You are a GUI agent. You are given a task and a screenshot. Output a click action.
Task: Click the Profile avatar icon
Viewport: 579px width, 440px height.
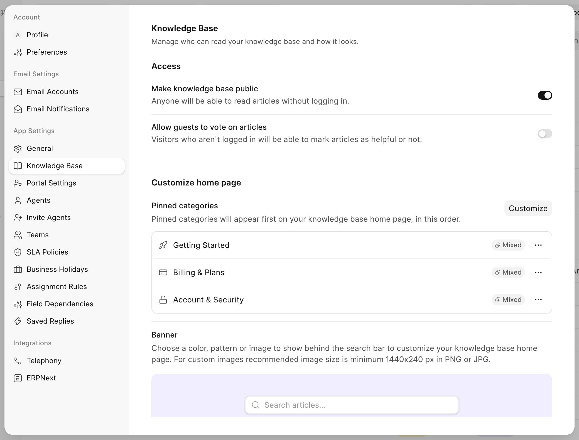(x=18, y=35)
